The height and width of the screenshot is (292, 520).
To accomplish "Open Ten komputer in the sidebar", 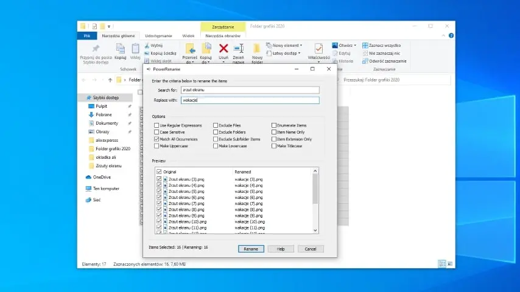I will point(106,189).
